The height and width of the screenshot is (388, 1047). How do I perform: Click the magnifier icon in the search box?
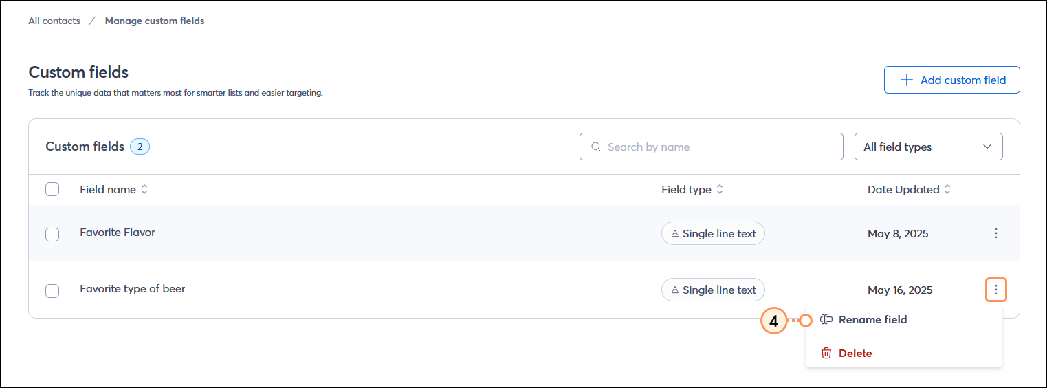[x=595, y=147]
